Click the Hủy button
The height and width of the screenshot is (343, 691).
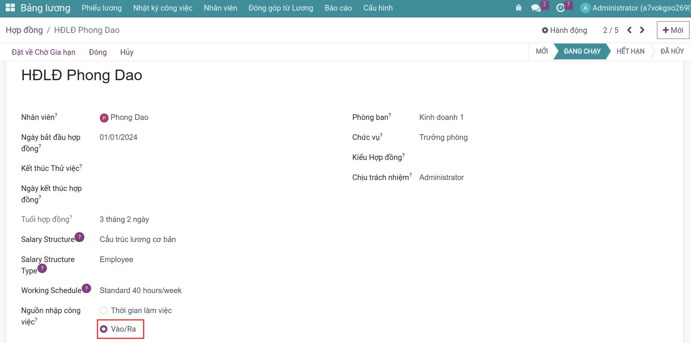click(127, 52)
